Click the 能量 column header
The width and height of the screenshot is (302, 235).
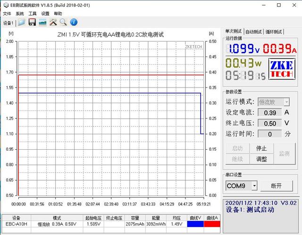pos(156,218)
